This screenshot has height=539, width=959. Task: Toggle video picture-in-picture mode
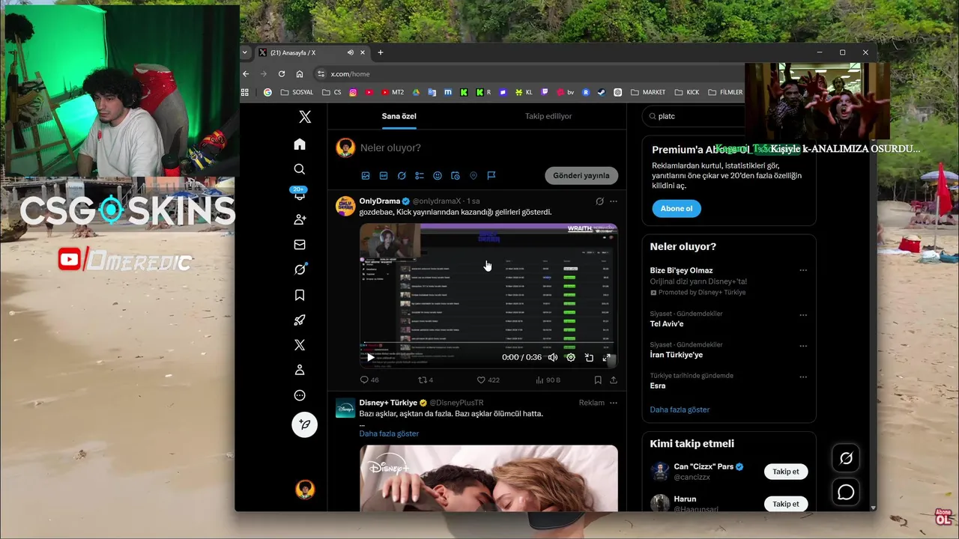click(x=589, y=358)
